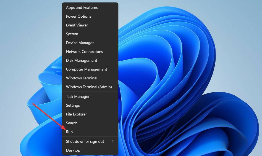Viewport: 262px width, 156px height.
Task: Expand the Shut down submenu chevron
Action: [112, 141]
